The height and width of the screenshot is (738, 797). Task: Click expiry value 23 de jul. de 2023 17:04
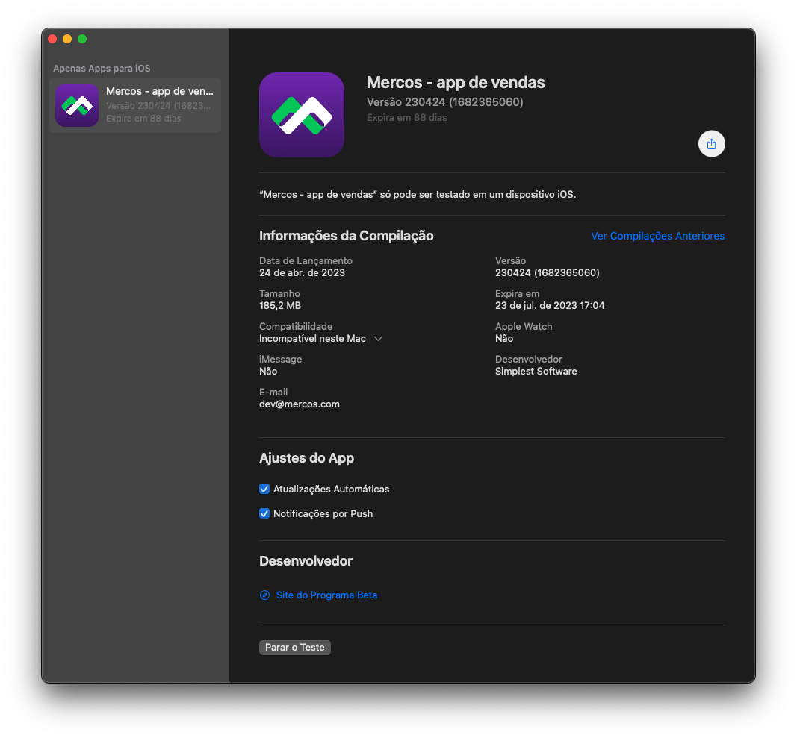[550, 306]
